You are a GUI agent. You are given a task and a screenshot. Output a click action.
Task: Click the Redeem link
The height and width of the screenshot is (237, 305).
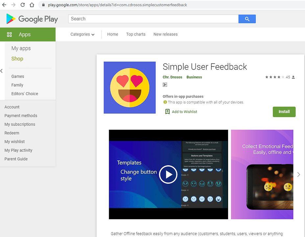(x=12, y=133)
